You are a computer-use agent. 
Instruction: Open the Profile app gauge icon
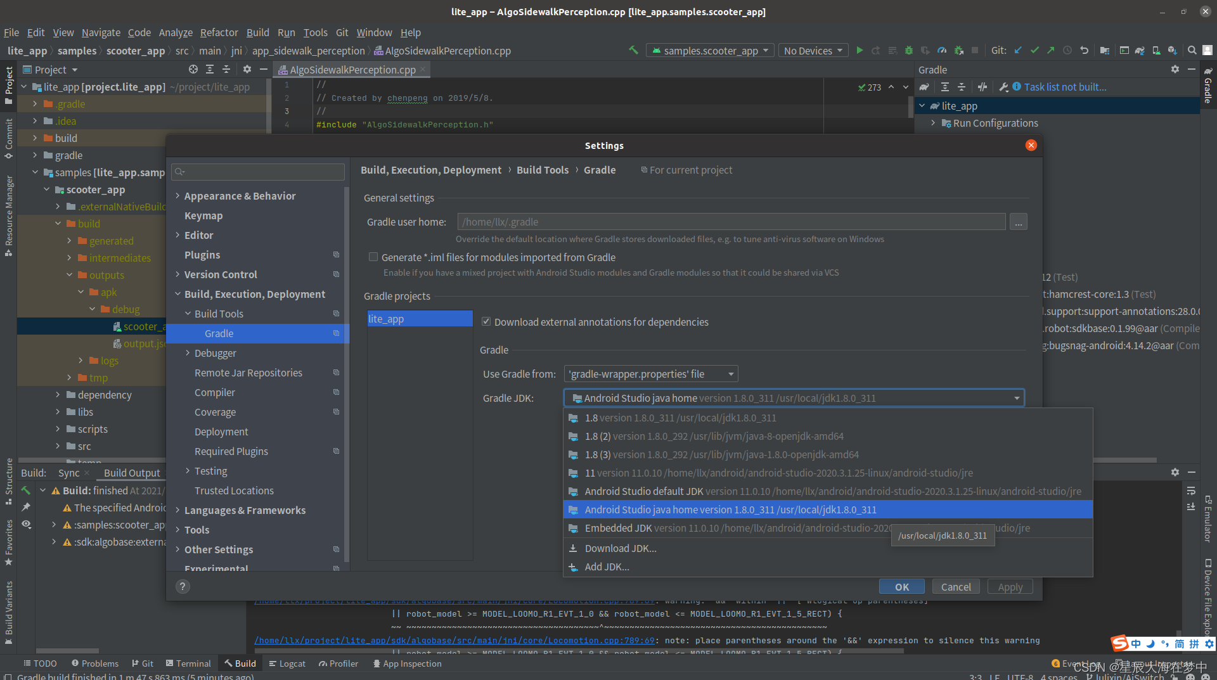coord(942,50)
